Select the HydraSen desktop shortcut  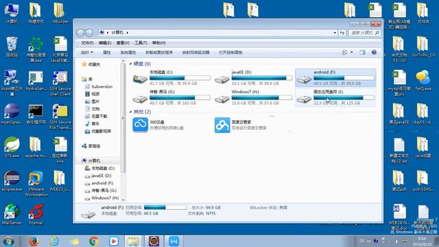click(x=36, y=80)
